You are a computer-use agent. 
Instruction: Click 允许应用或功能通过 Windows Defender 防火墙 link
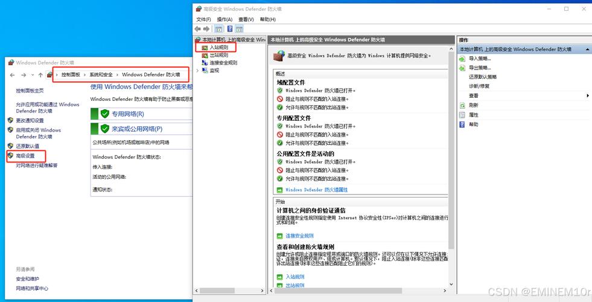click(x=48, y=108)
